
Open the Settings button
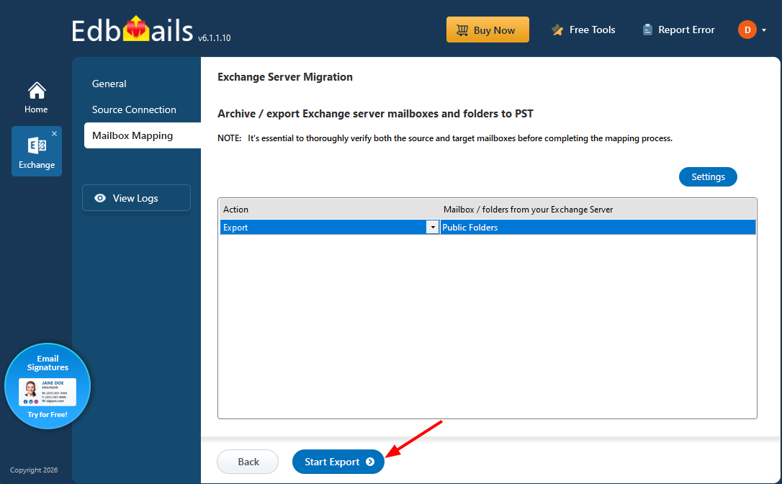pyautogui.click(x=708, y=176)
